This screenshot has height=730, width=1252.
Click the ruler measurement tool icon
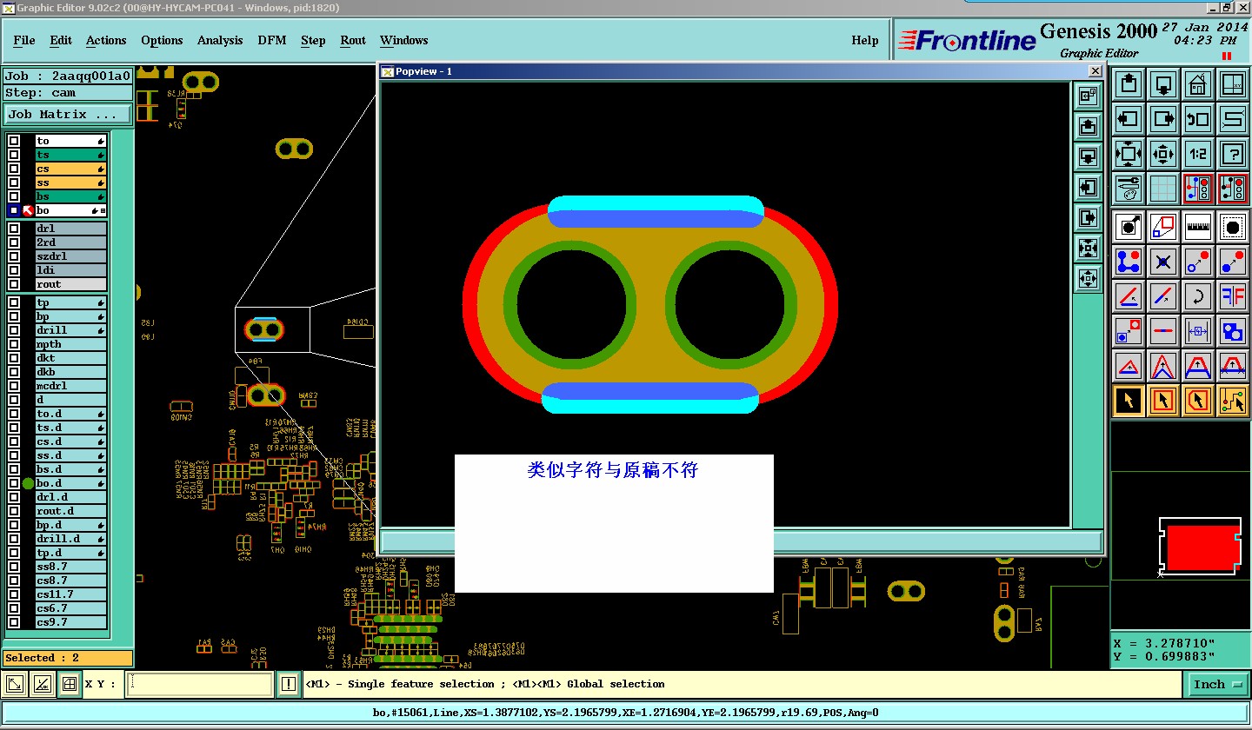click(1198, 228)
